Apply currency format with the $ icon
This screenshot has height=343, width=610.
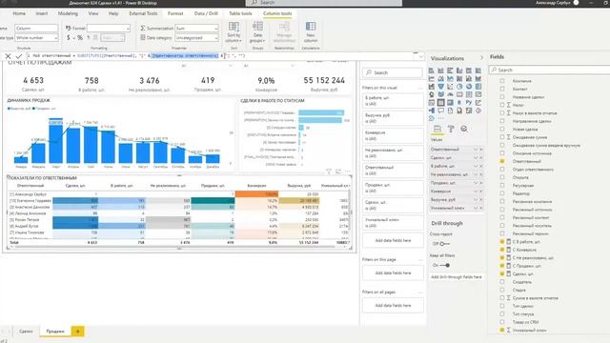point(69,38)
